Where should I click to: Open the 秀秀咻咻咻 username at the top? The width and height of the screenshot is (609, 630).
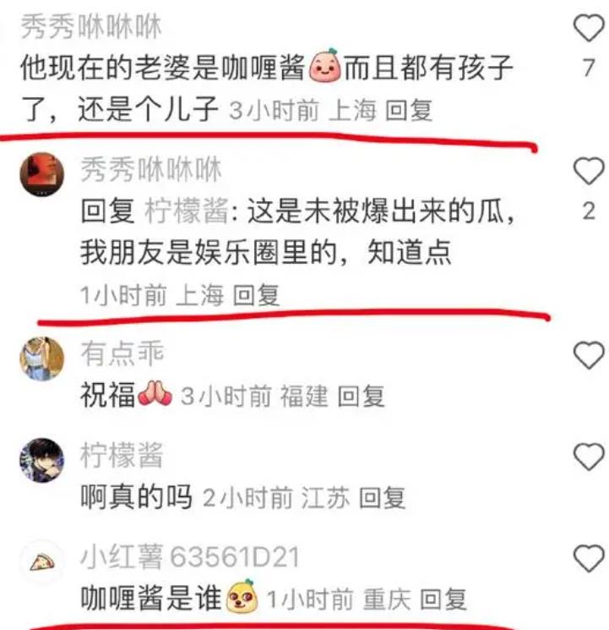pyautogui.click(x=91, y=27)
